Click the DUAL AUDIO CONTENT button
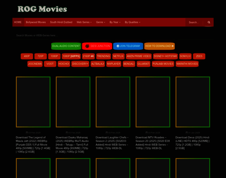The height and width of the screenshot is (178, 226). 66,46
